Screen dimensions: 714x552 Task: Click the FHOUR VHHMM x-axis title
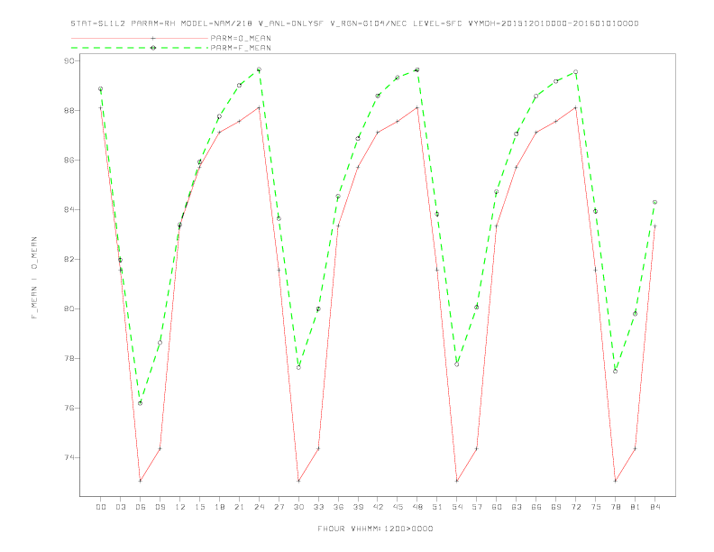coord(375,529)
